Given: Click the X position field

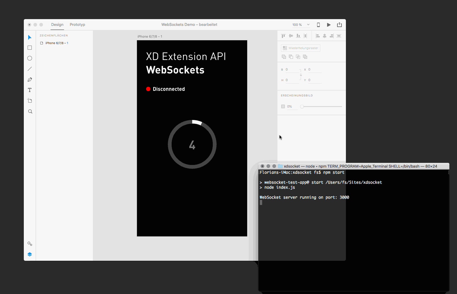Looking at the screenshot, I should point(315,70).
